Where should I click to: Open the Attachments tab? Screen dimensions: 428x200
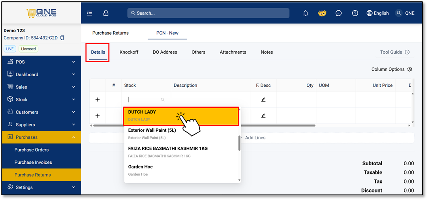click(x=233, y=52)
